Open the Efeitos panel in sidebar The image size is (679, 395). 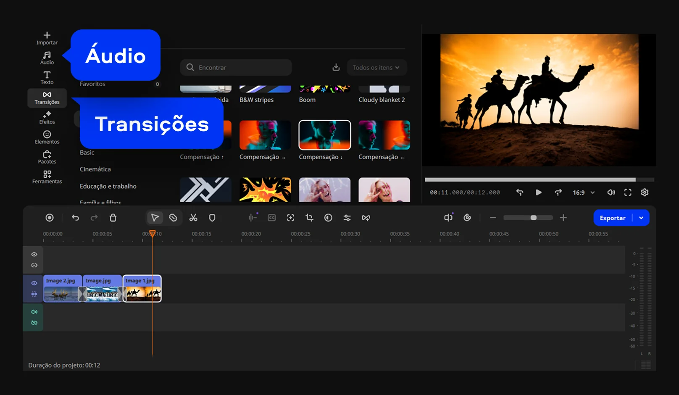tap(47, 118)
